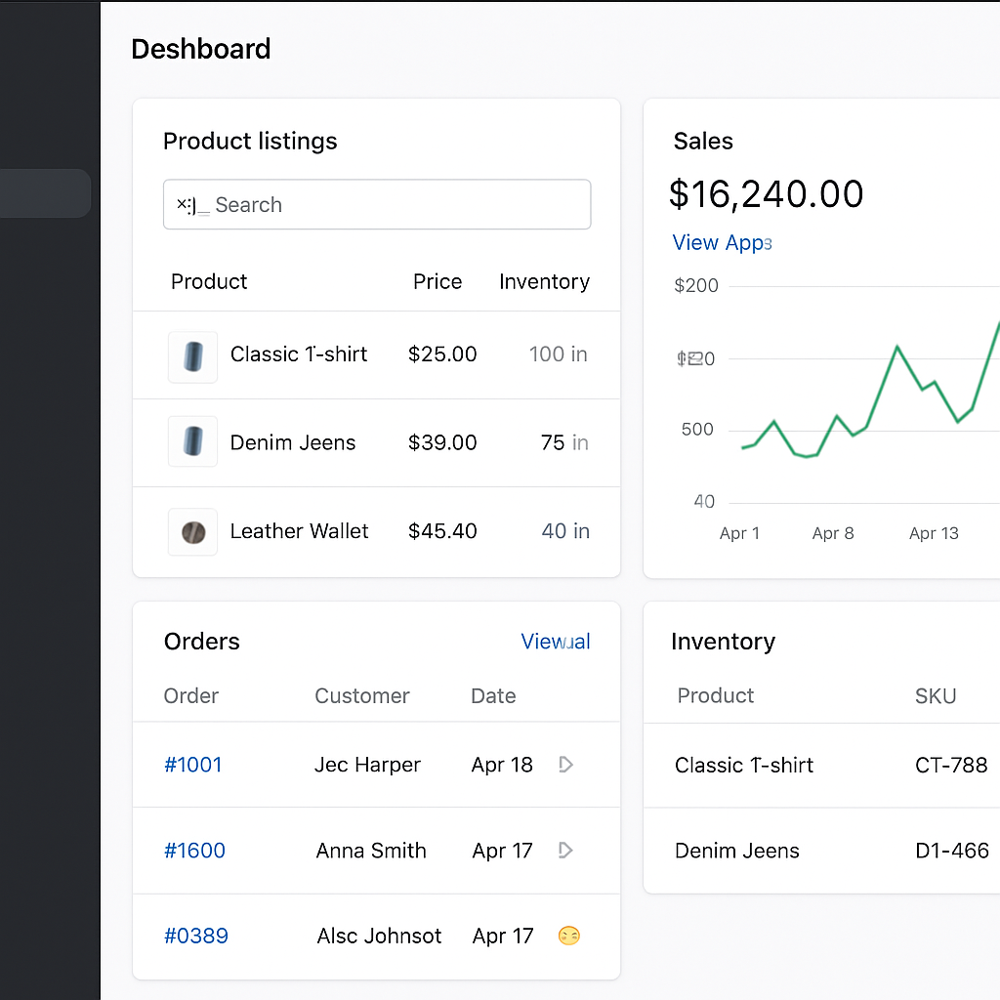Click customer Alsc Johnsot

click(x=380, y=936)
